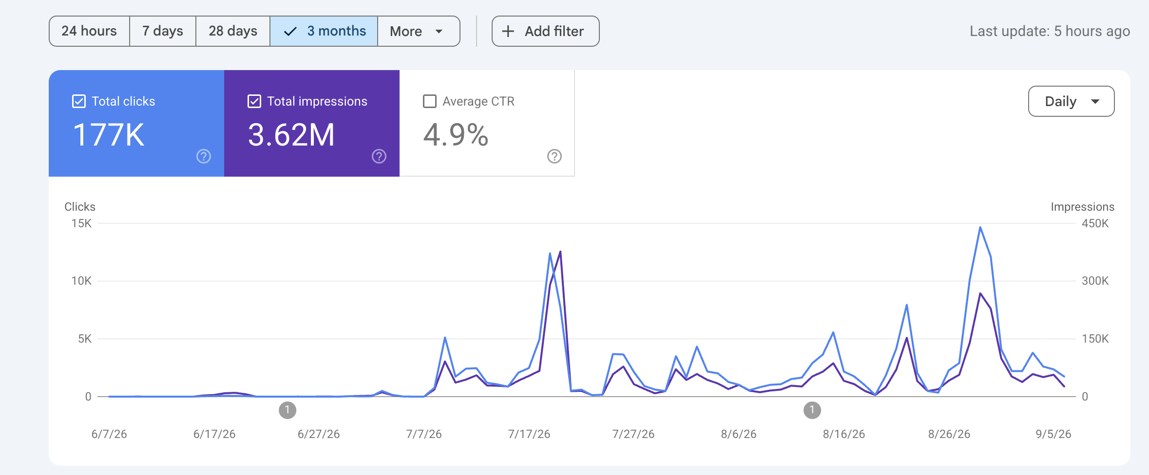The width and height of the screenshot is (1149, 475).
Task: Click the '7/17/26' x-axis date label
Action: click(529, 434)
